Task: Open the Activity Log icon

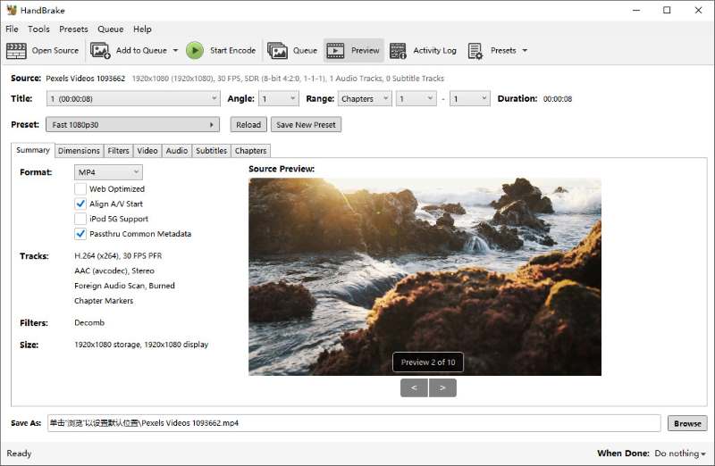Action: point(398,51)
